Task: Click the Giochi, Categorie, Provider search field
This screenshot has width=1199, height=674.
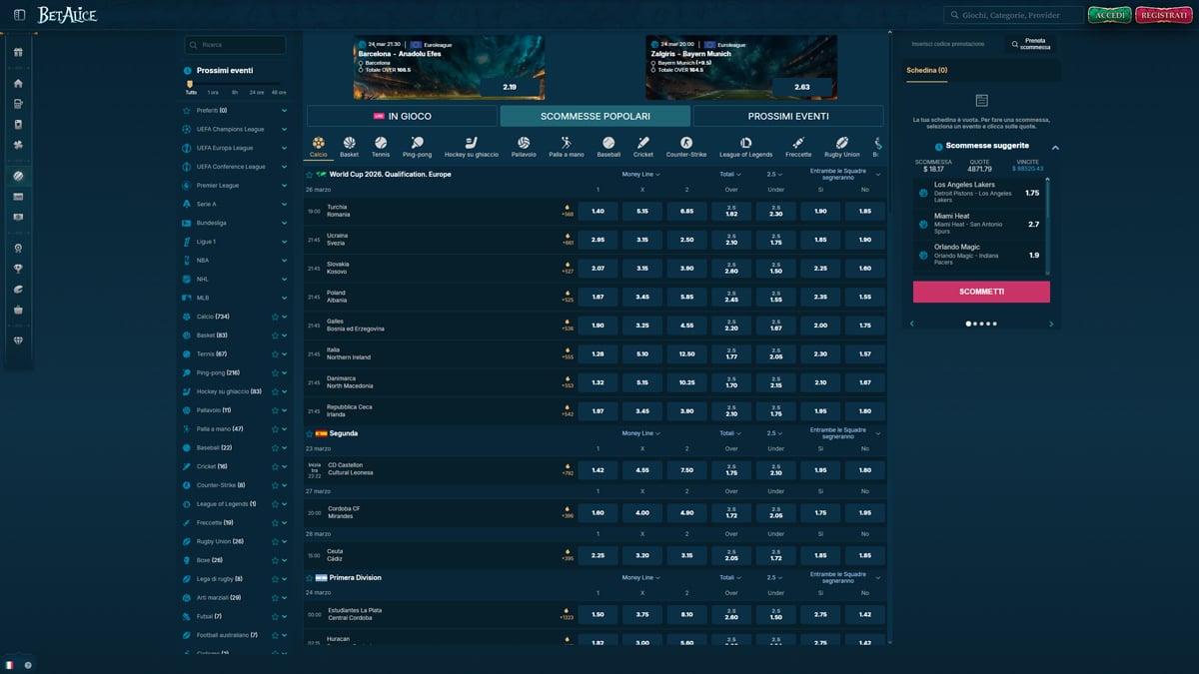Action: (1012, 16)
